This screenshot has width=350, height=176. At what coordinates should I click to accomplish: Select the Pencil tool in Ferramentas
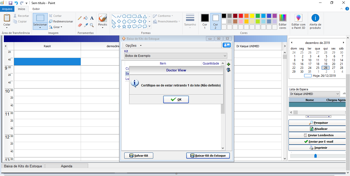click(80, 18)
